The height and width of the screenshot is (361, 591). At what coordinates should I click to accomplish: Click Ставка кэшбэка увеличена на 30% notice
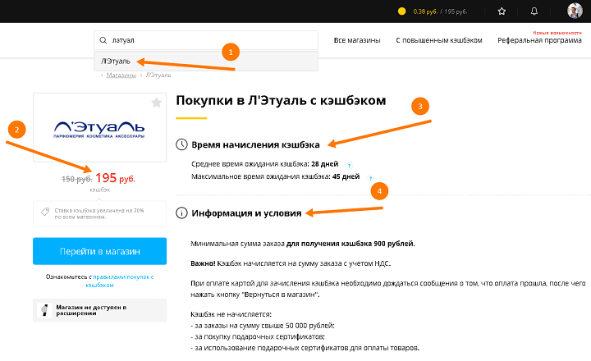99,213
